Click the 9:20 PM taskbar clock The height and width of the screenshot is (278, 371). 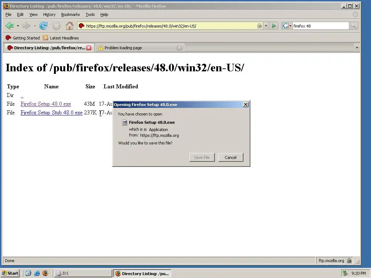tap(358, 273)
